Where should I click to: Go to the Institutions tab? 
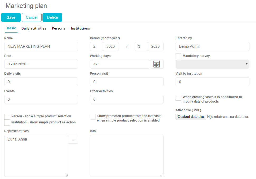click(80, 28)
